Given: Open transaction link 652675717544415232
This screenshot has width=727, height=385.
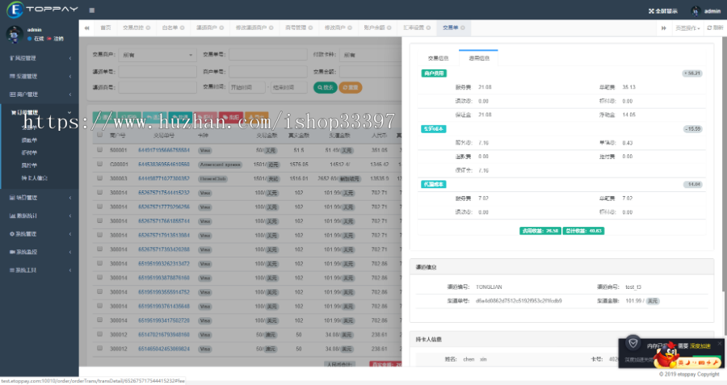Looking at the screenshot, I should pyautogui.click(x=164, y=193).
